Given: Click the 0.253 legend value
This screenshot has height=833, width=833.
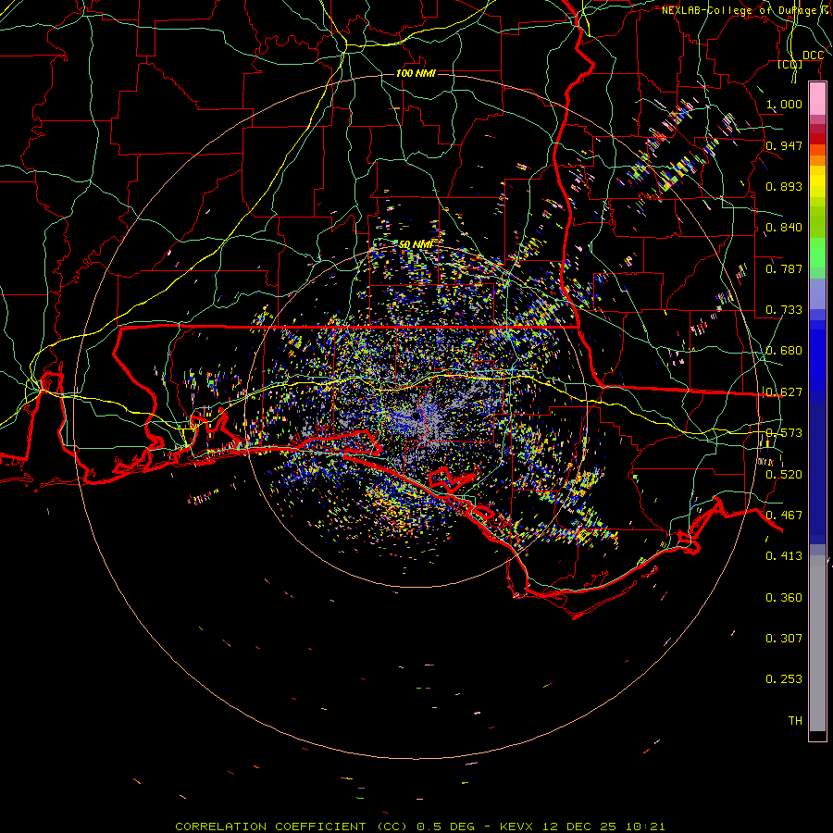Looking at the screenshot, I should pos(784,679).
